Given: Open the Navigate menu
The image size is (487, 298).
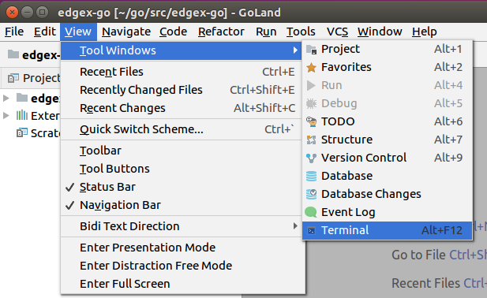Looking at the screenshot, I should click(126, 32).
